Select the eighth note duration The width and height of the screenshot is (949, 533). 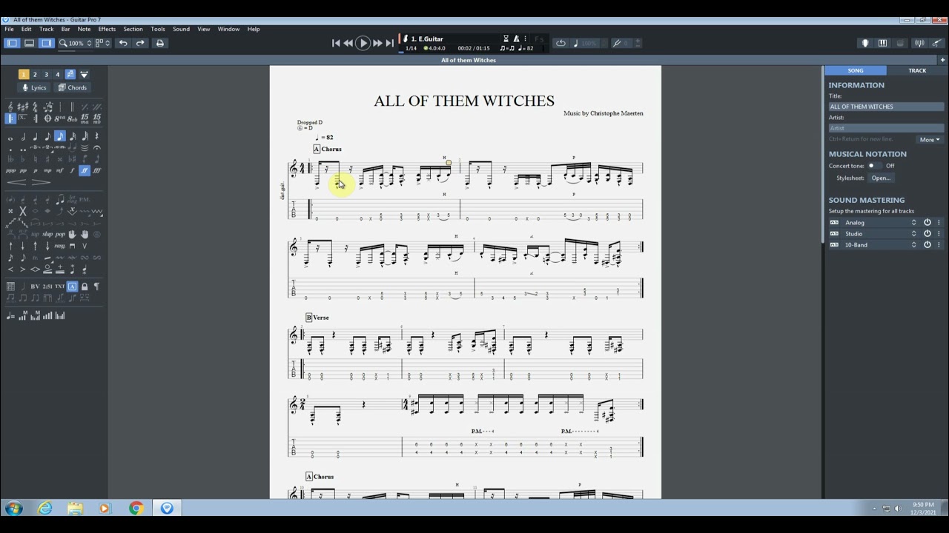[47, 137]
